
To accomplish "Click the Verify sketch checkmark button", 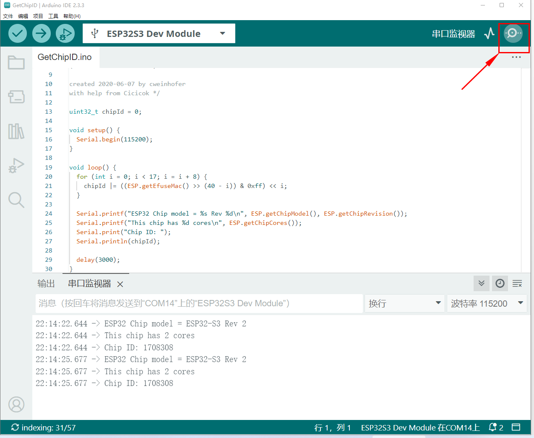I will coord(18,34).
